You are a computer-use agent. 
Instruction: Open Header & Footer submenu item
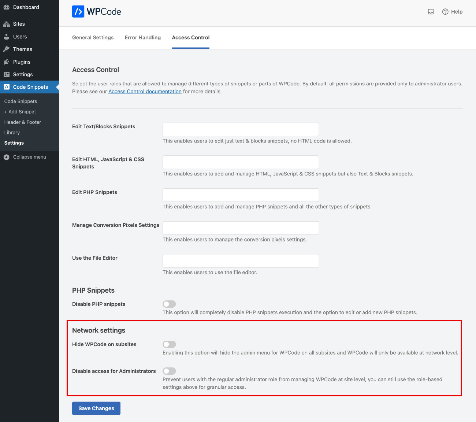pyautogui.click(x=23, y=122)
